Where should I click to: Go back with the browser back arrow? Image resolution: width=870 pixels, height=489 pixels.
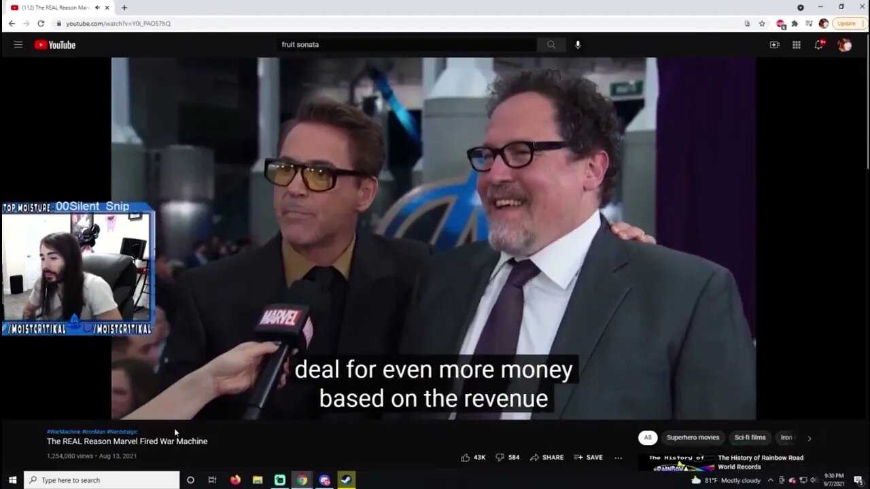click(x=12, y=23)
